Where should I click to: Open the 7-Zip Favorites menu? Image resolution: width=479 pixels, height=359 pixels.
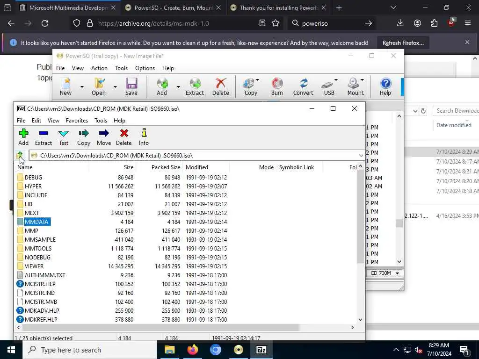coord(77,121)
